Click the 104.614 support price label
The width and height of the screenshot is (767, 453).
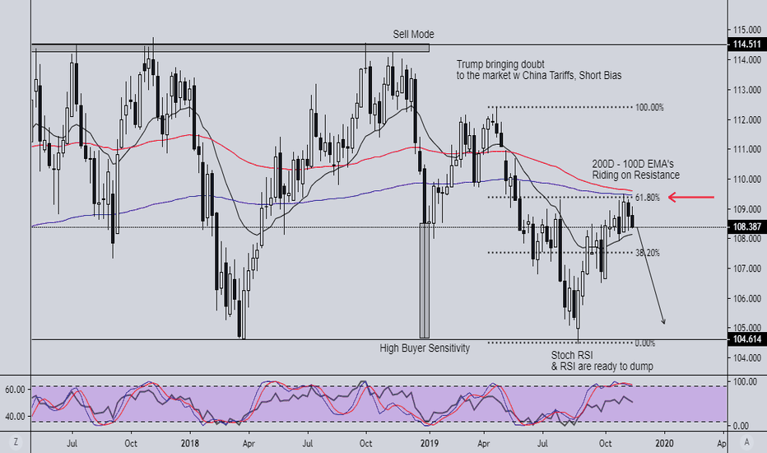pyautogui.click(x=747, y=339)
